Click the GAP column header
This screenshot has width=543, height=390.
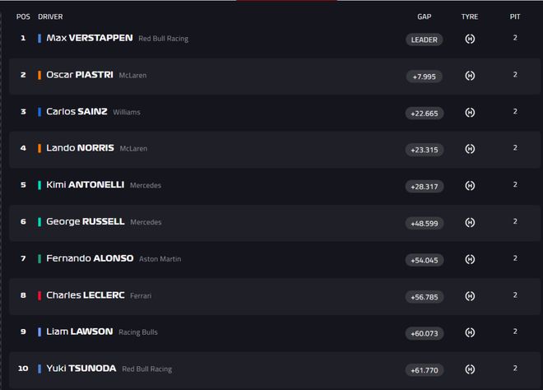pyautogui.click(x=424, y=16)
